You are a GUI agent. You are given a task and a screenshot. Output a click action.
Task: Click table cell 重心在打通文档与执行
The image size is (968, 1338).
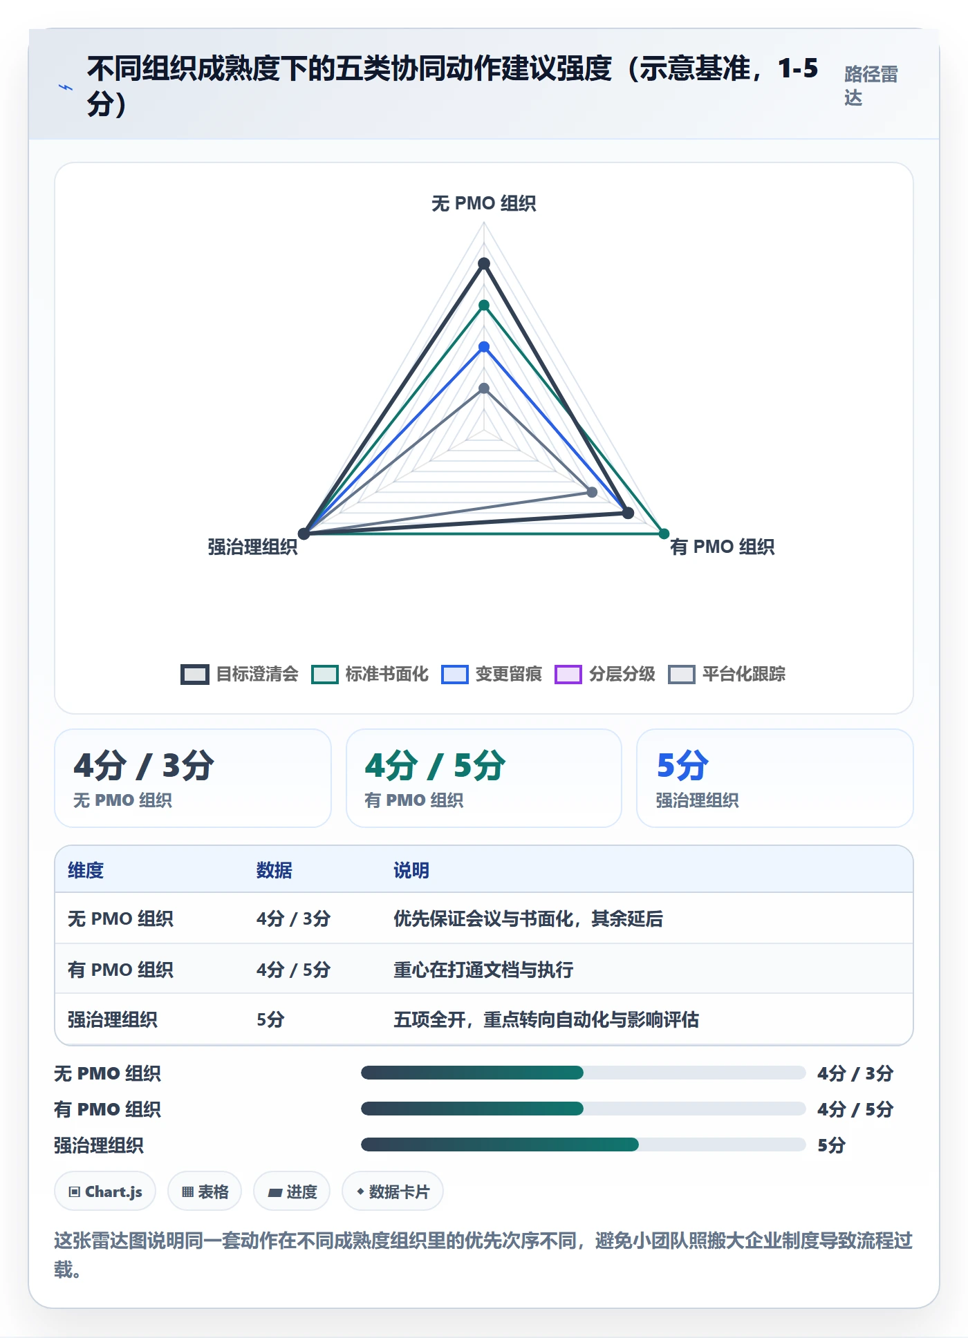click(x=483, y=970)
